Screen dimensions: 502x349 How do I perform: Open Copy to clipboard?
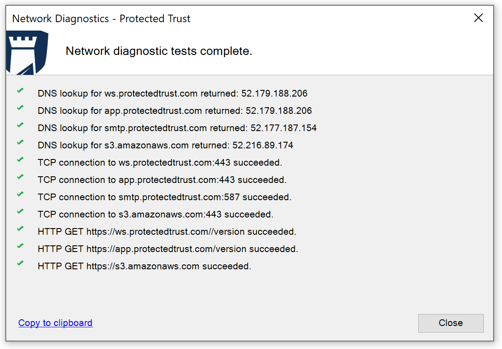[x=55, y=323]
